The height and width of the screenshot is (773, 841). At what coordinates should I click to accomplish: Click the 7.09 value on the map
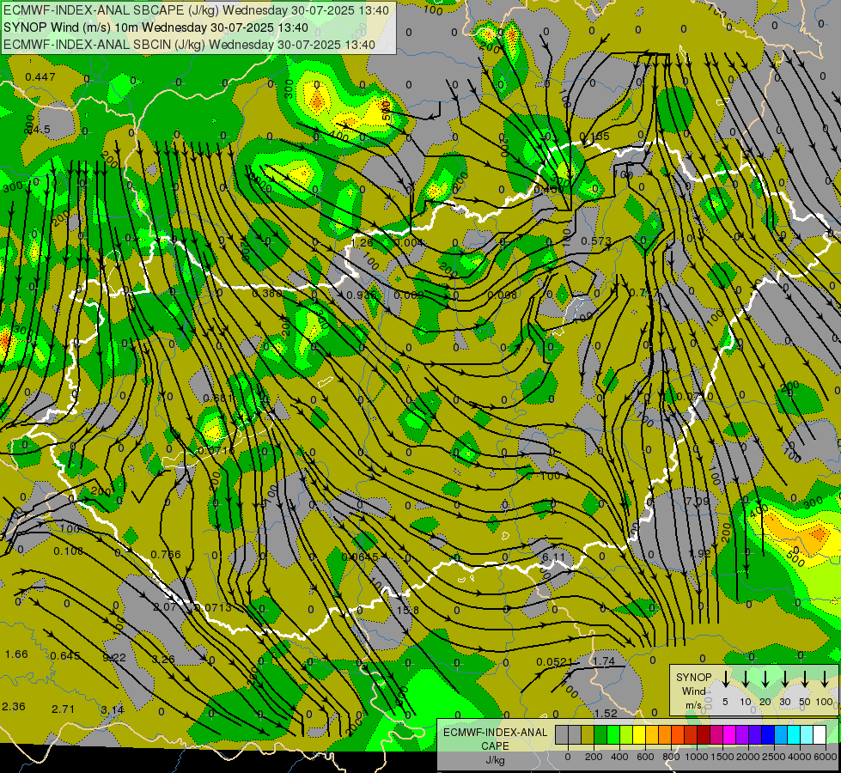click(x=698, y=502)
